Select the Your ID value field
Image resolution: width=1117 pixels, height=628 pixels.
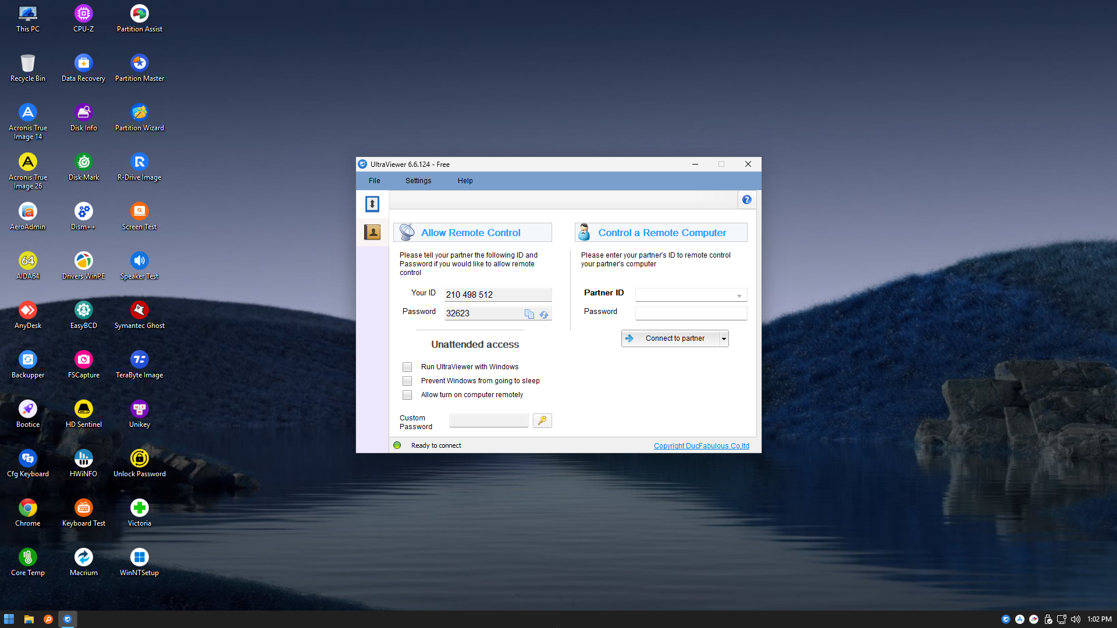tap(498, 295)
